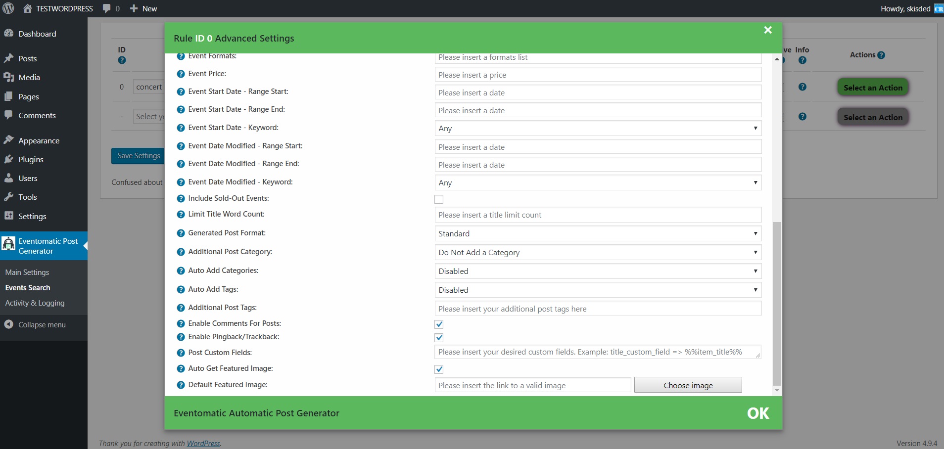The height and width of the screenshot is (449, 944).
Task: Click help icon for Event Start Date - Range End
Action: coord(181,110)
